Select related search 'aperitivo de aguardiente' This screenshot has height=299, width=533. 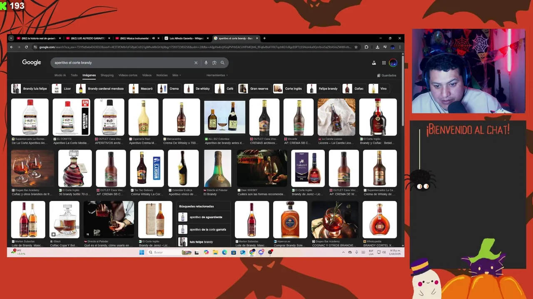click(204, 217)
